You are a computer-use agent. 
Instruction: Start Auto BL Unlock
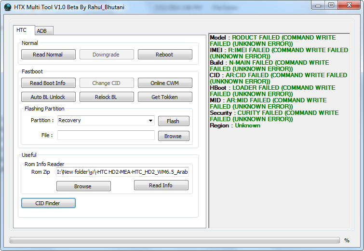pyautogui.click(x=48, y=97)
